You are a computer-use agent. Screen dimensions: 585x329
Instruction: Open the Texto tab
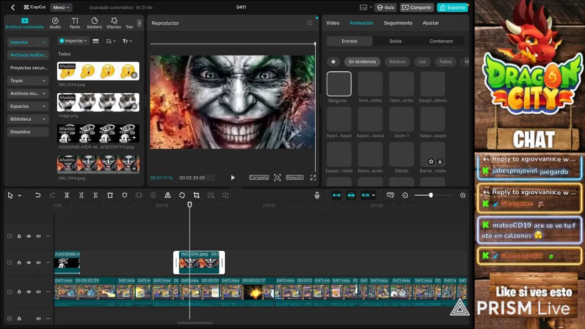click(75, 23)
